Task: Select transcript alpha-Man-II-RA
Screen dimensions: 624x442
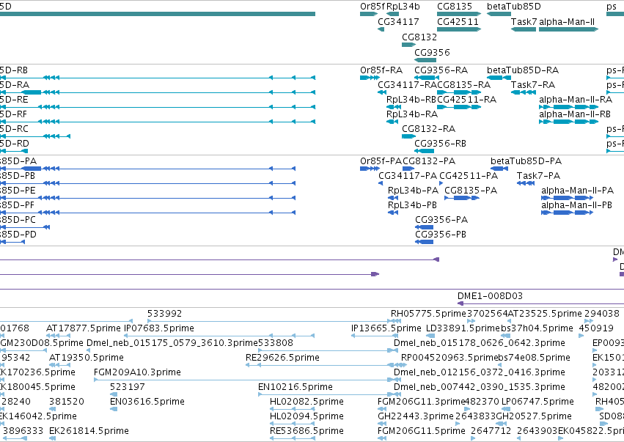Action: coord(576,100)
